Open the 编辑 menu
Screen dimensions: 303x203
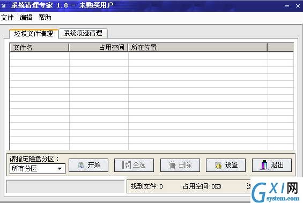tap(26, 18)
